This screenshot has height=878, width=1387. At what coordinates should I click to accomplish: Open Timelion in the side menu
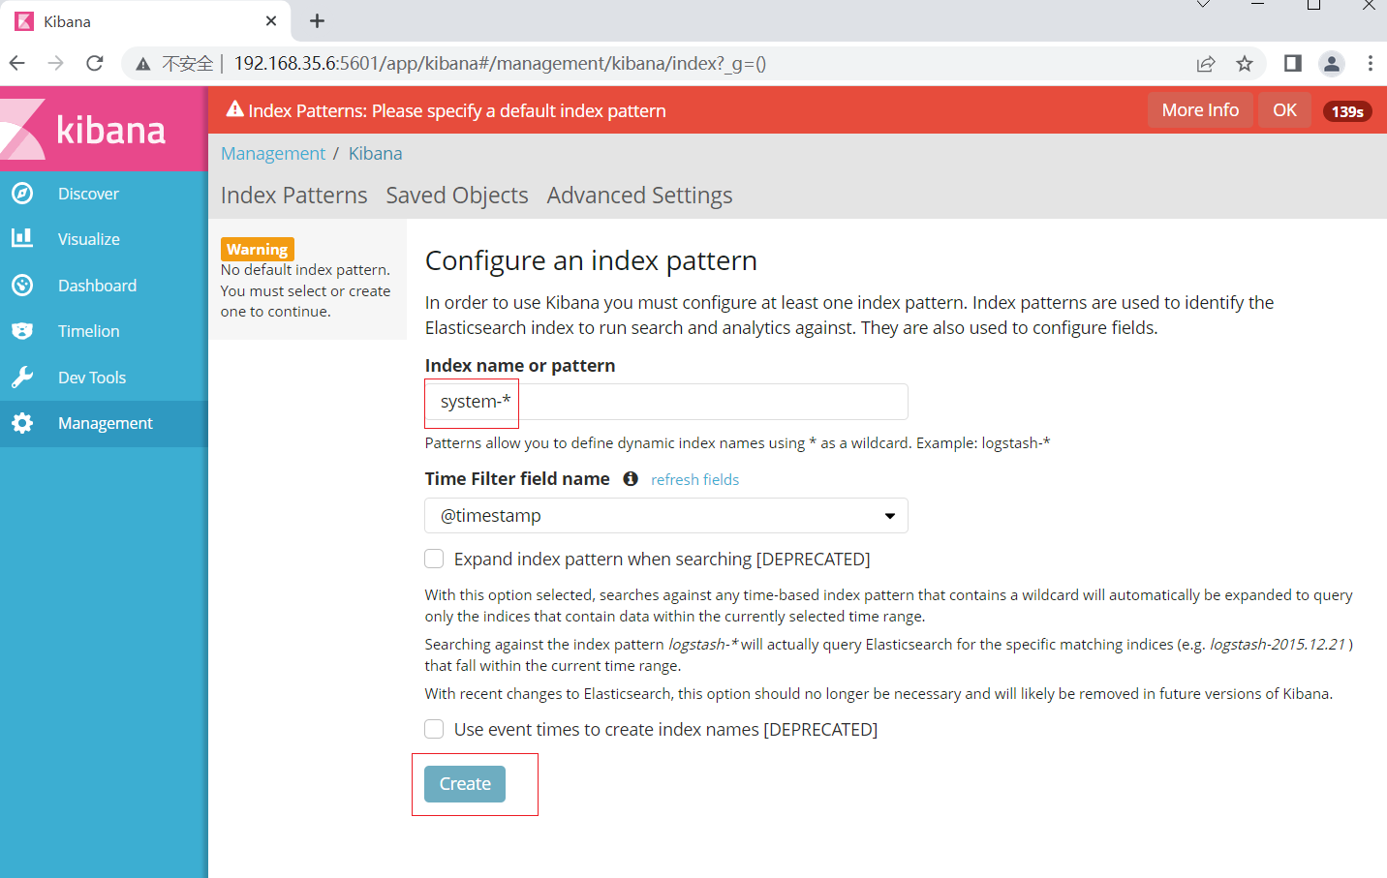pos(104,331)
